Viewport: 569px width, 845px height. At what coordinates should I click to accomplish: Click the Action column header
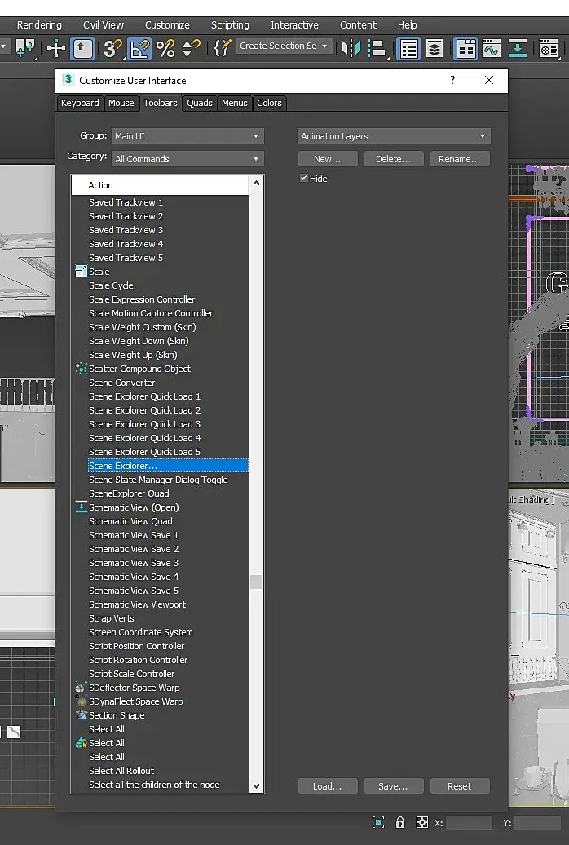point(160,185)
